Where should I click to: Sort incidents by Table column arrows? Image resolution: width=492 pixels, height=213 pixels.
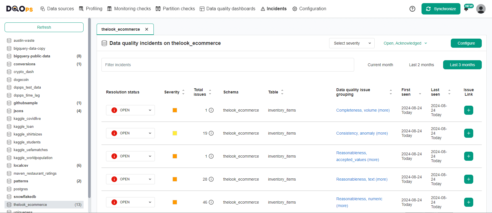click(x=282, y=92)
